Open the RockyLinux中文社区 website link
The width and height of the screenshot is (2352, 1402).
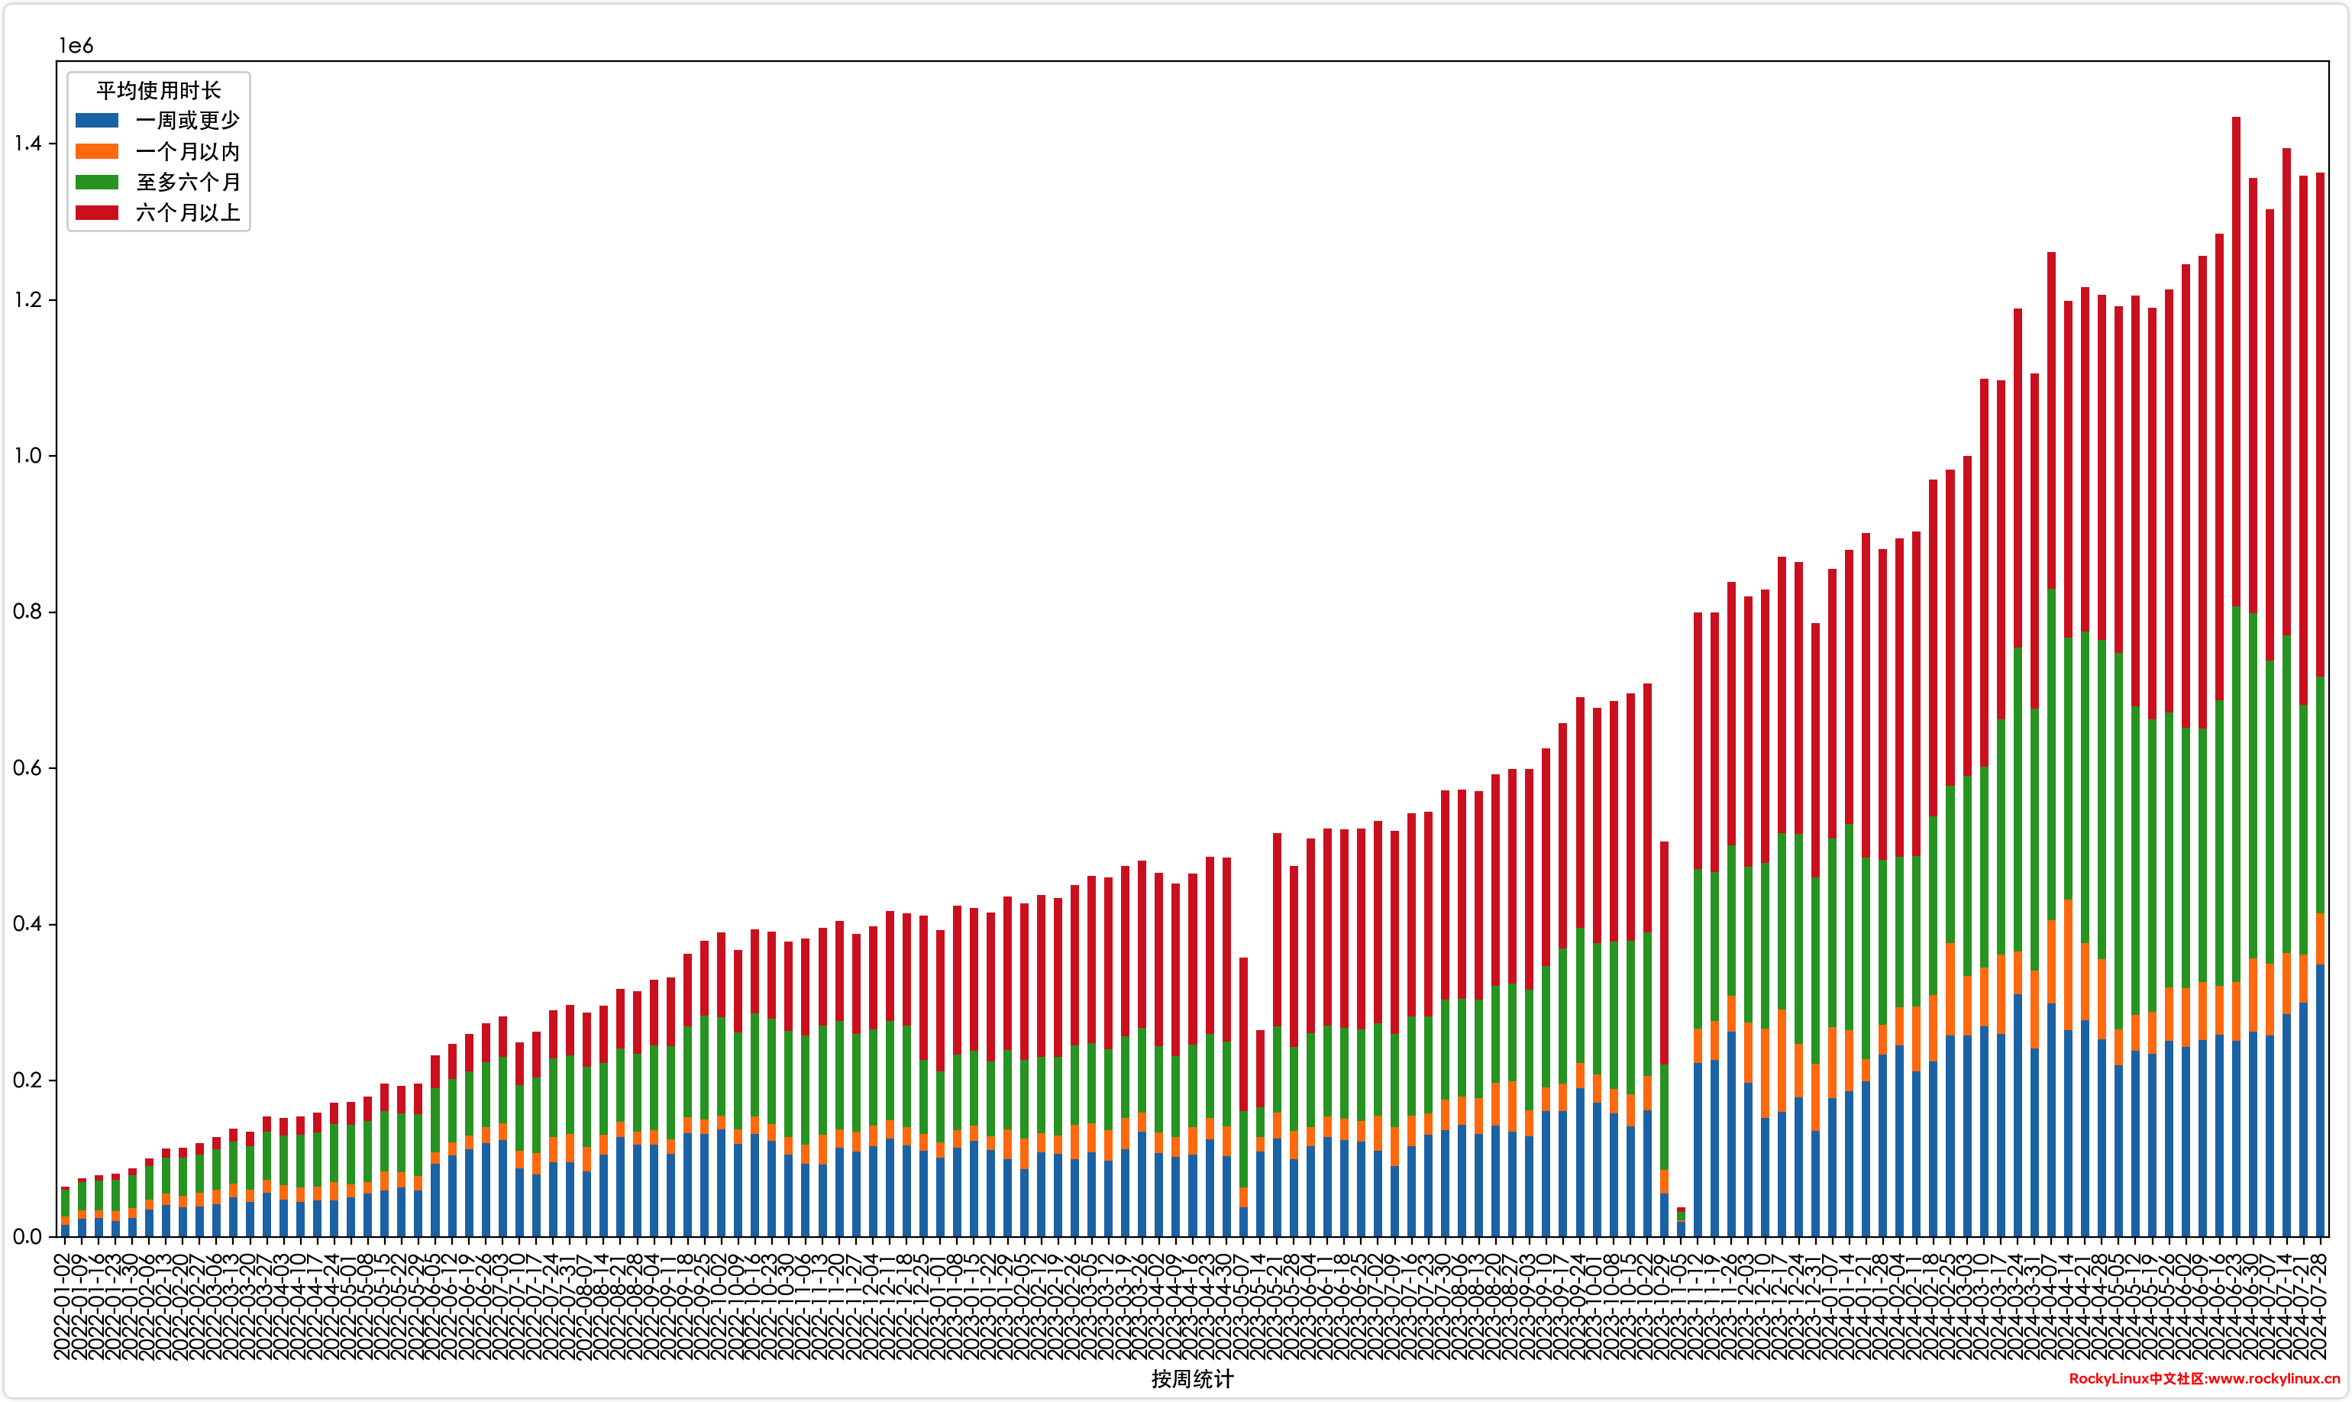(x=2204, y=1378)
